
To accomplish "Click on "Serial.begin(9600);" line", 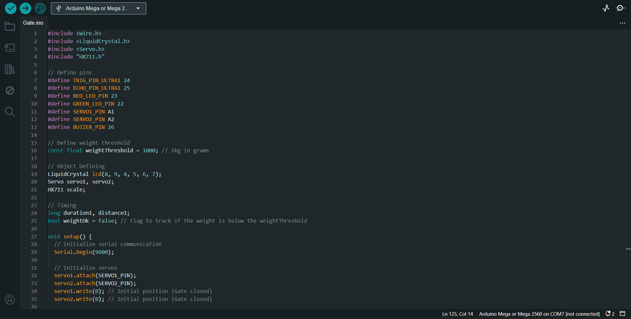I will (x=84, y=252).
